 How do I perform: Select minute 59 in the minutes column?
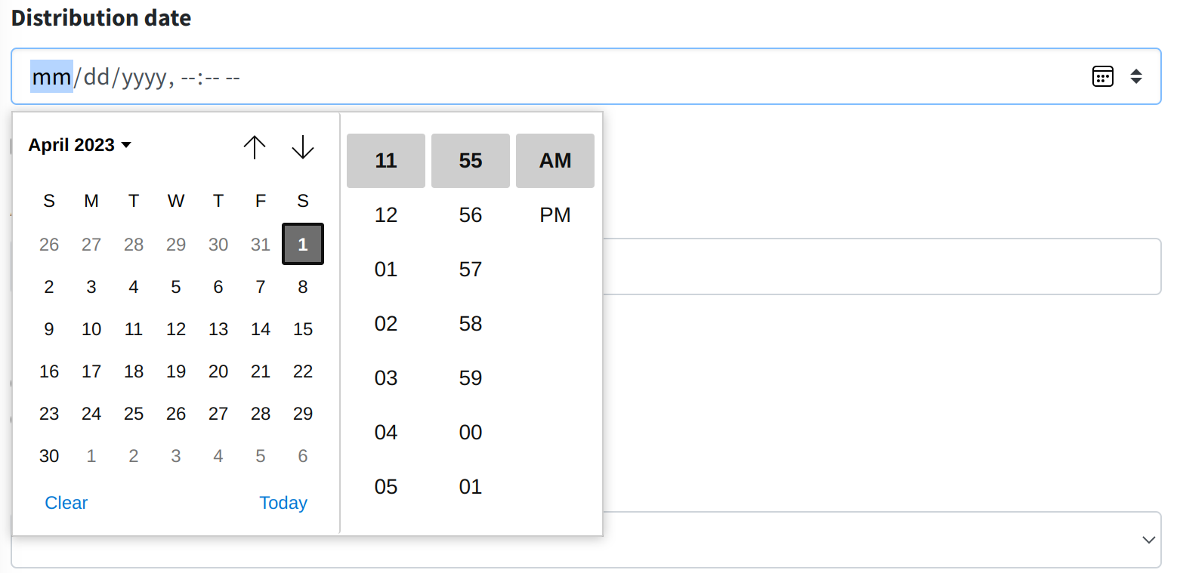(x=471, y=378)
